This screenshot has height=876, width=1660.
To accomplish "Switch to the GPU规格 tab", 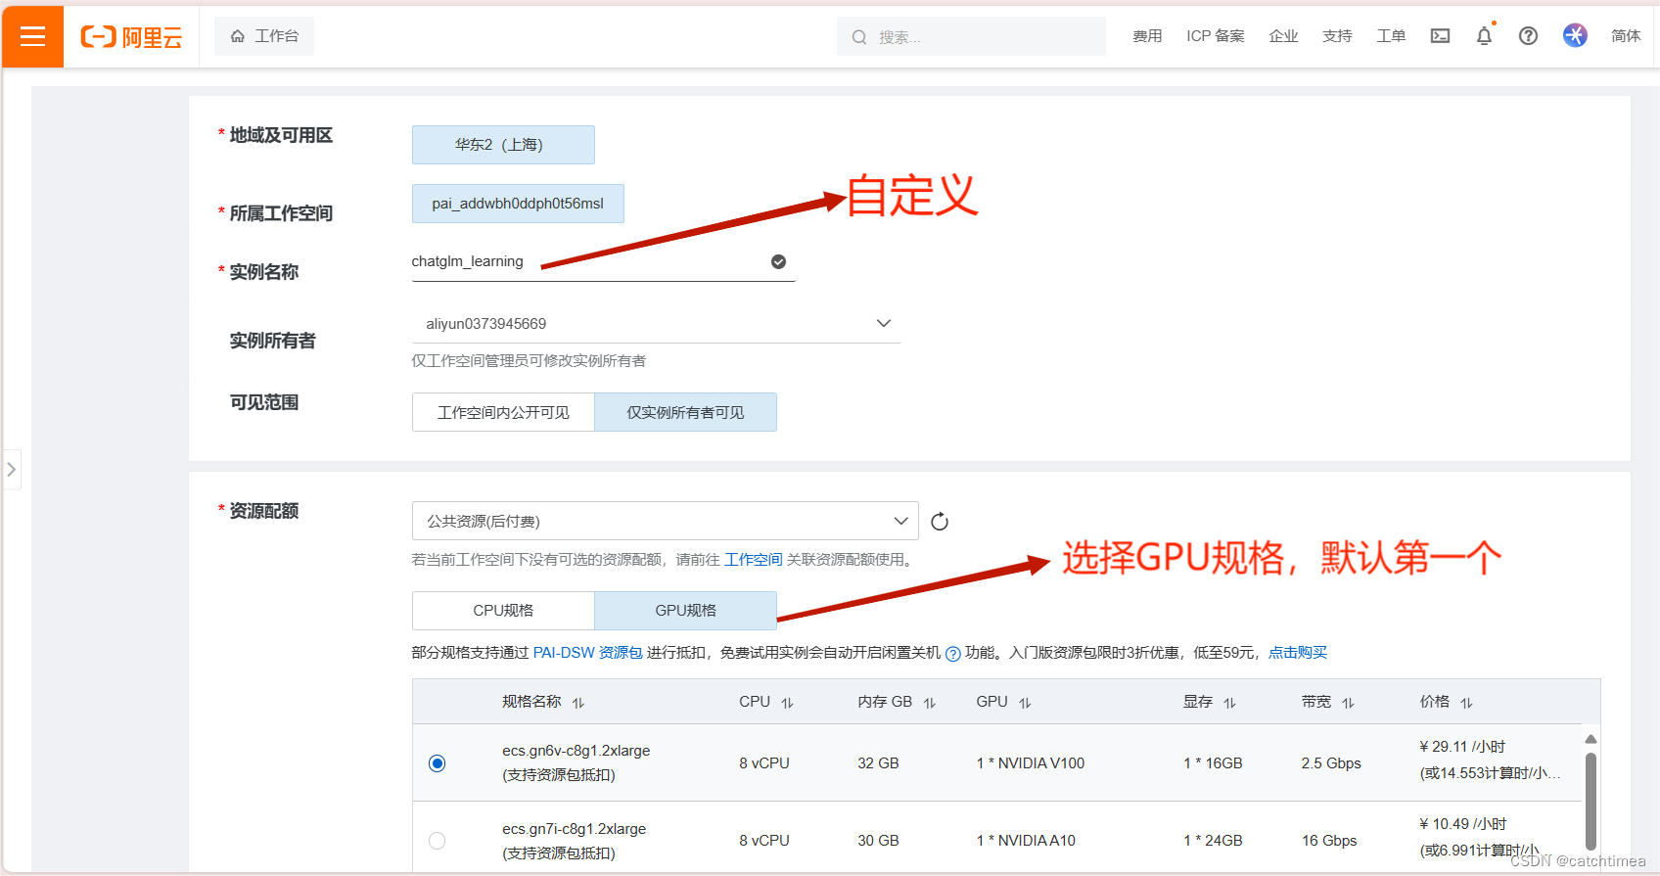I will [685, 611].
